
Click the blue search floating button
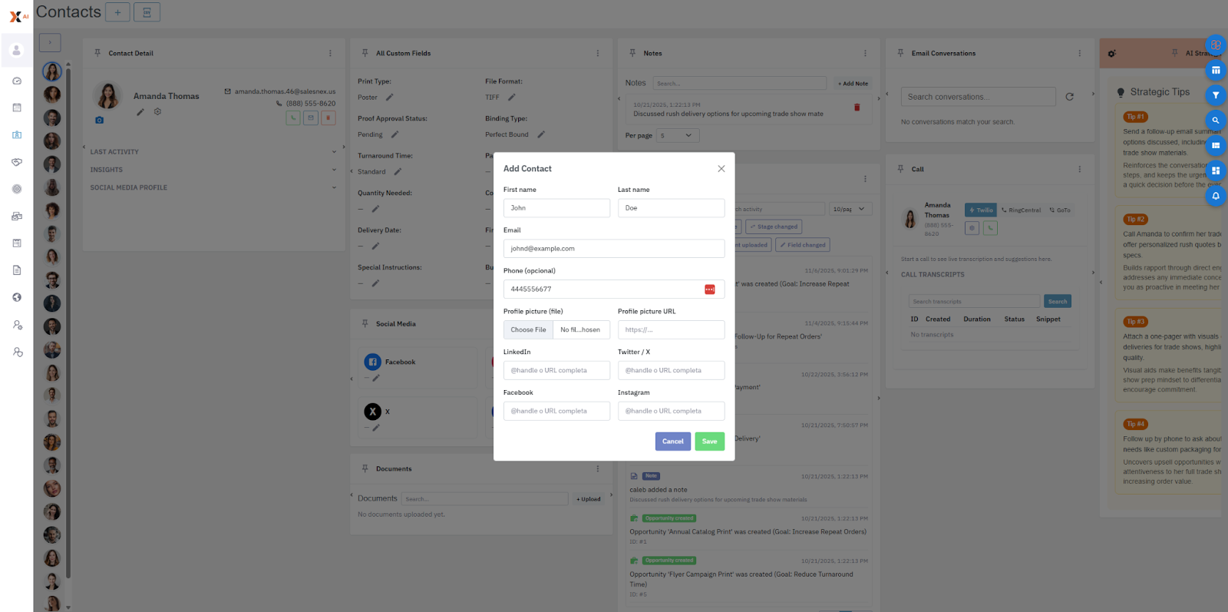tap(1215, 121)
